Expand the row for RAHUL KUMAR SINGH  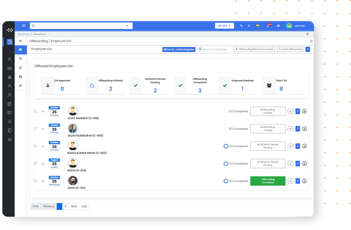43,146
